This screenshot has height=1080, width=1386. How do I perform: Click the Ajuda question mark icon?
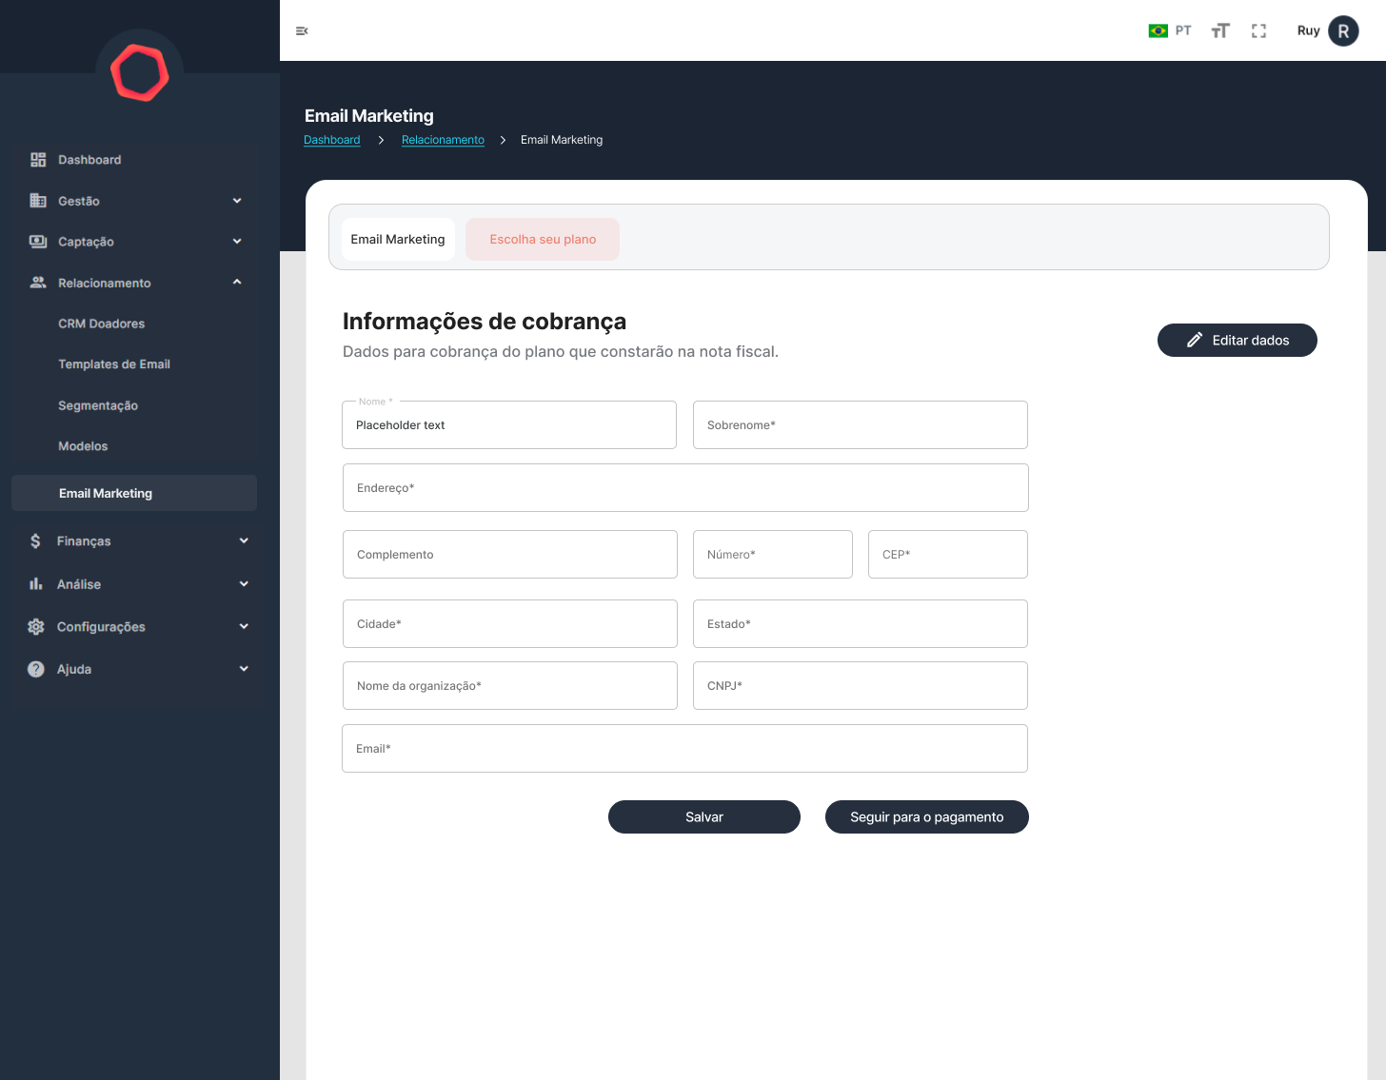36,669
